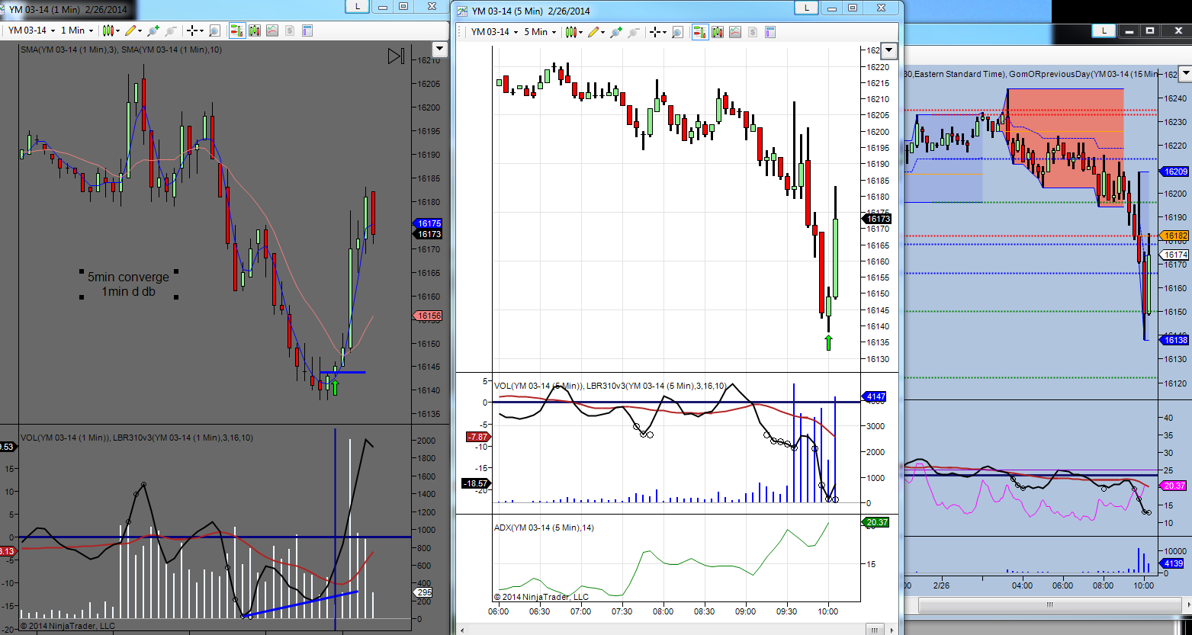Screen dimensions: 1192x635
Task: Select Zoom Frame magnifier in 5 Min window
Action: click(x=678, y=32)
